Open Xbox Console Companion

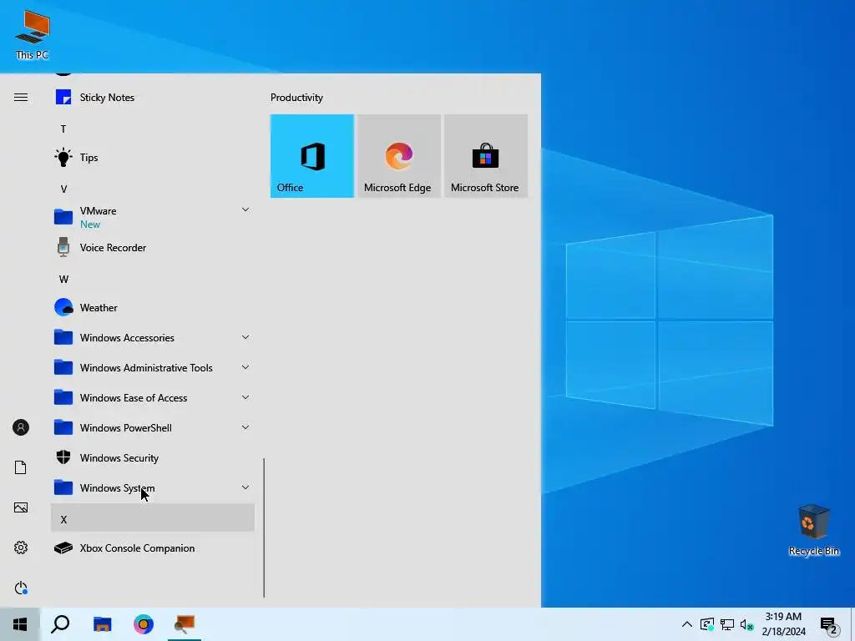click(x=153, y=548)
